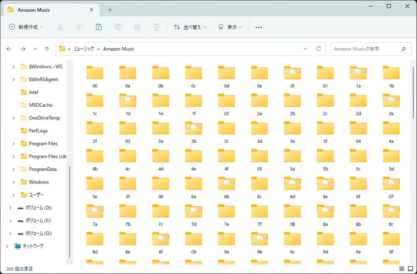The width and height of the screenshot is (417, 274).
Task: Select the Amazon Music tab
Action: 51,10
